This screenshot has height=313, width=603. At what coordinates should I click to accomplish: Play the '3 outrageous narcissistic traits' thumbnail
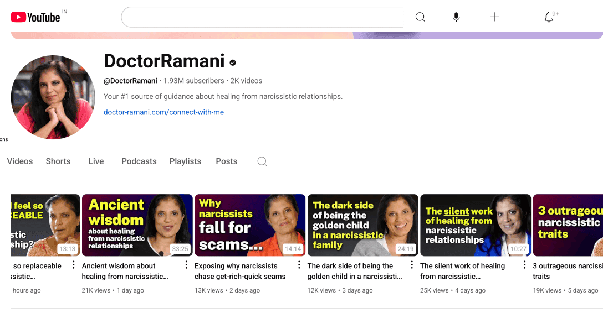point(568,225)
